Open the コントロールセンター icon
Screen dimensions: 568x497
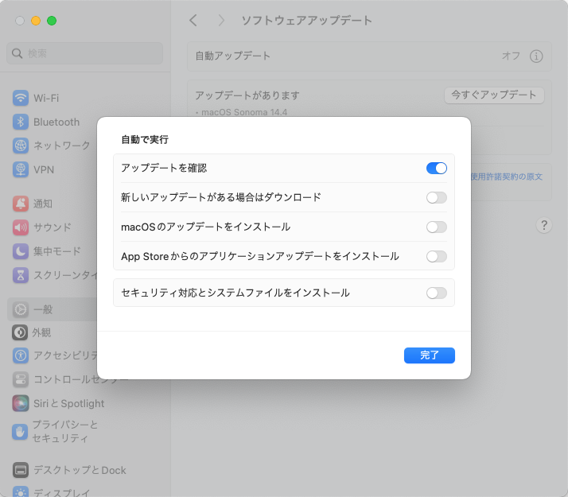pyautogui.click(x=21, y=379)
